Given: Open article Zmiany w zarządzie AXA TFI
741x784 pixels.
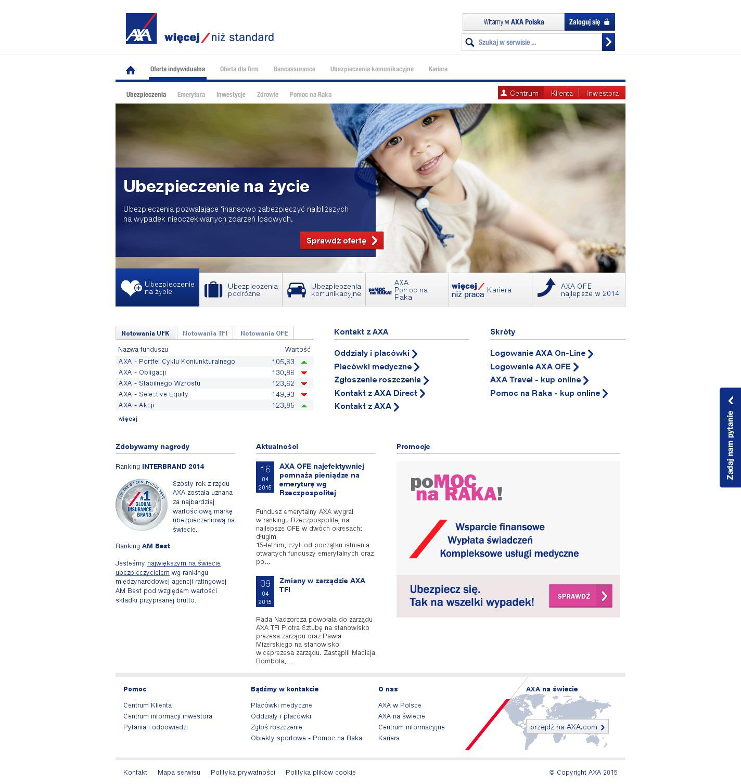Looking at the screenshot, I should point(323,585).
